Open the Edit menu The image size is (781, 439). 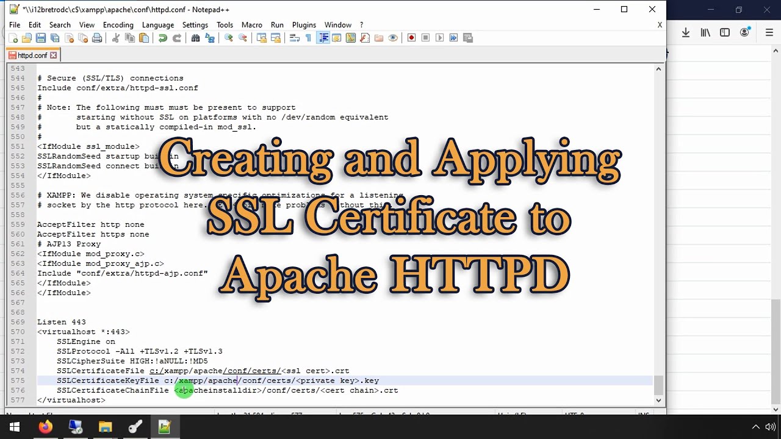click(x=35, y=25)
